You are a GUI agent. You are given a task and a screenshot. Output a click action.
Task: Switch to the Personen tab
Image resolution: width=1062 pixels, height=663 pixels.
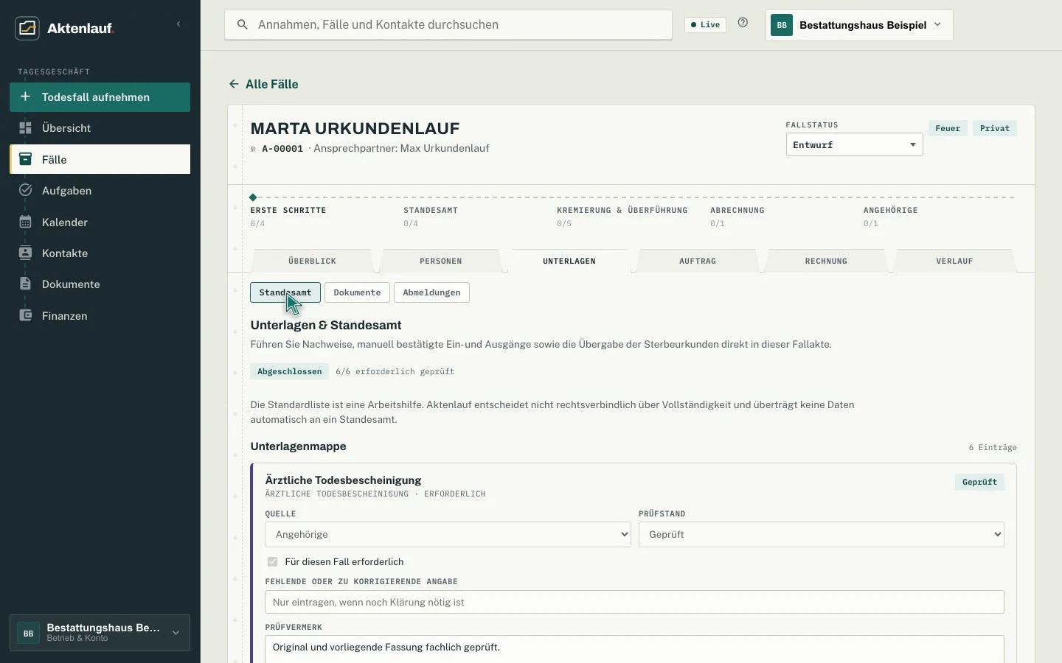tap(441, 261)
